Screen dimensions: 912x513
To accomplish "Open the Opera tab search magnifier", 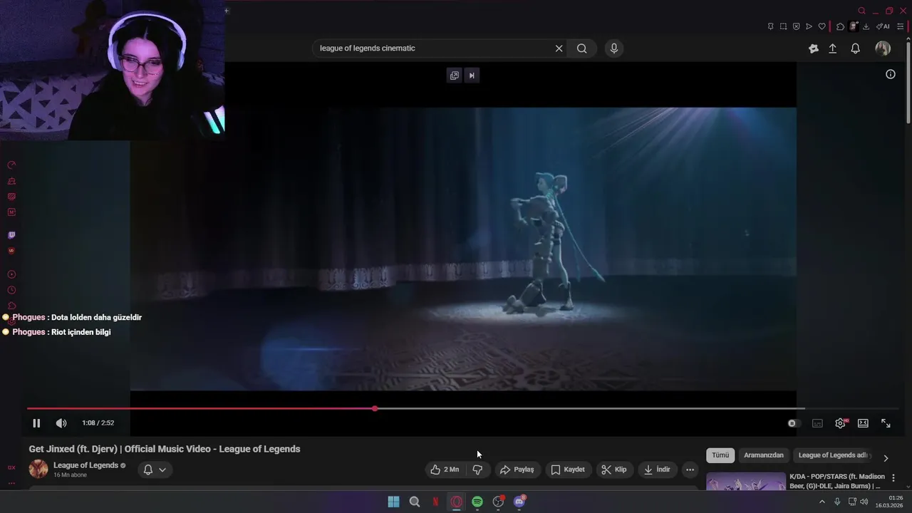I will pos(861,11).
